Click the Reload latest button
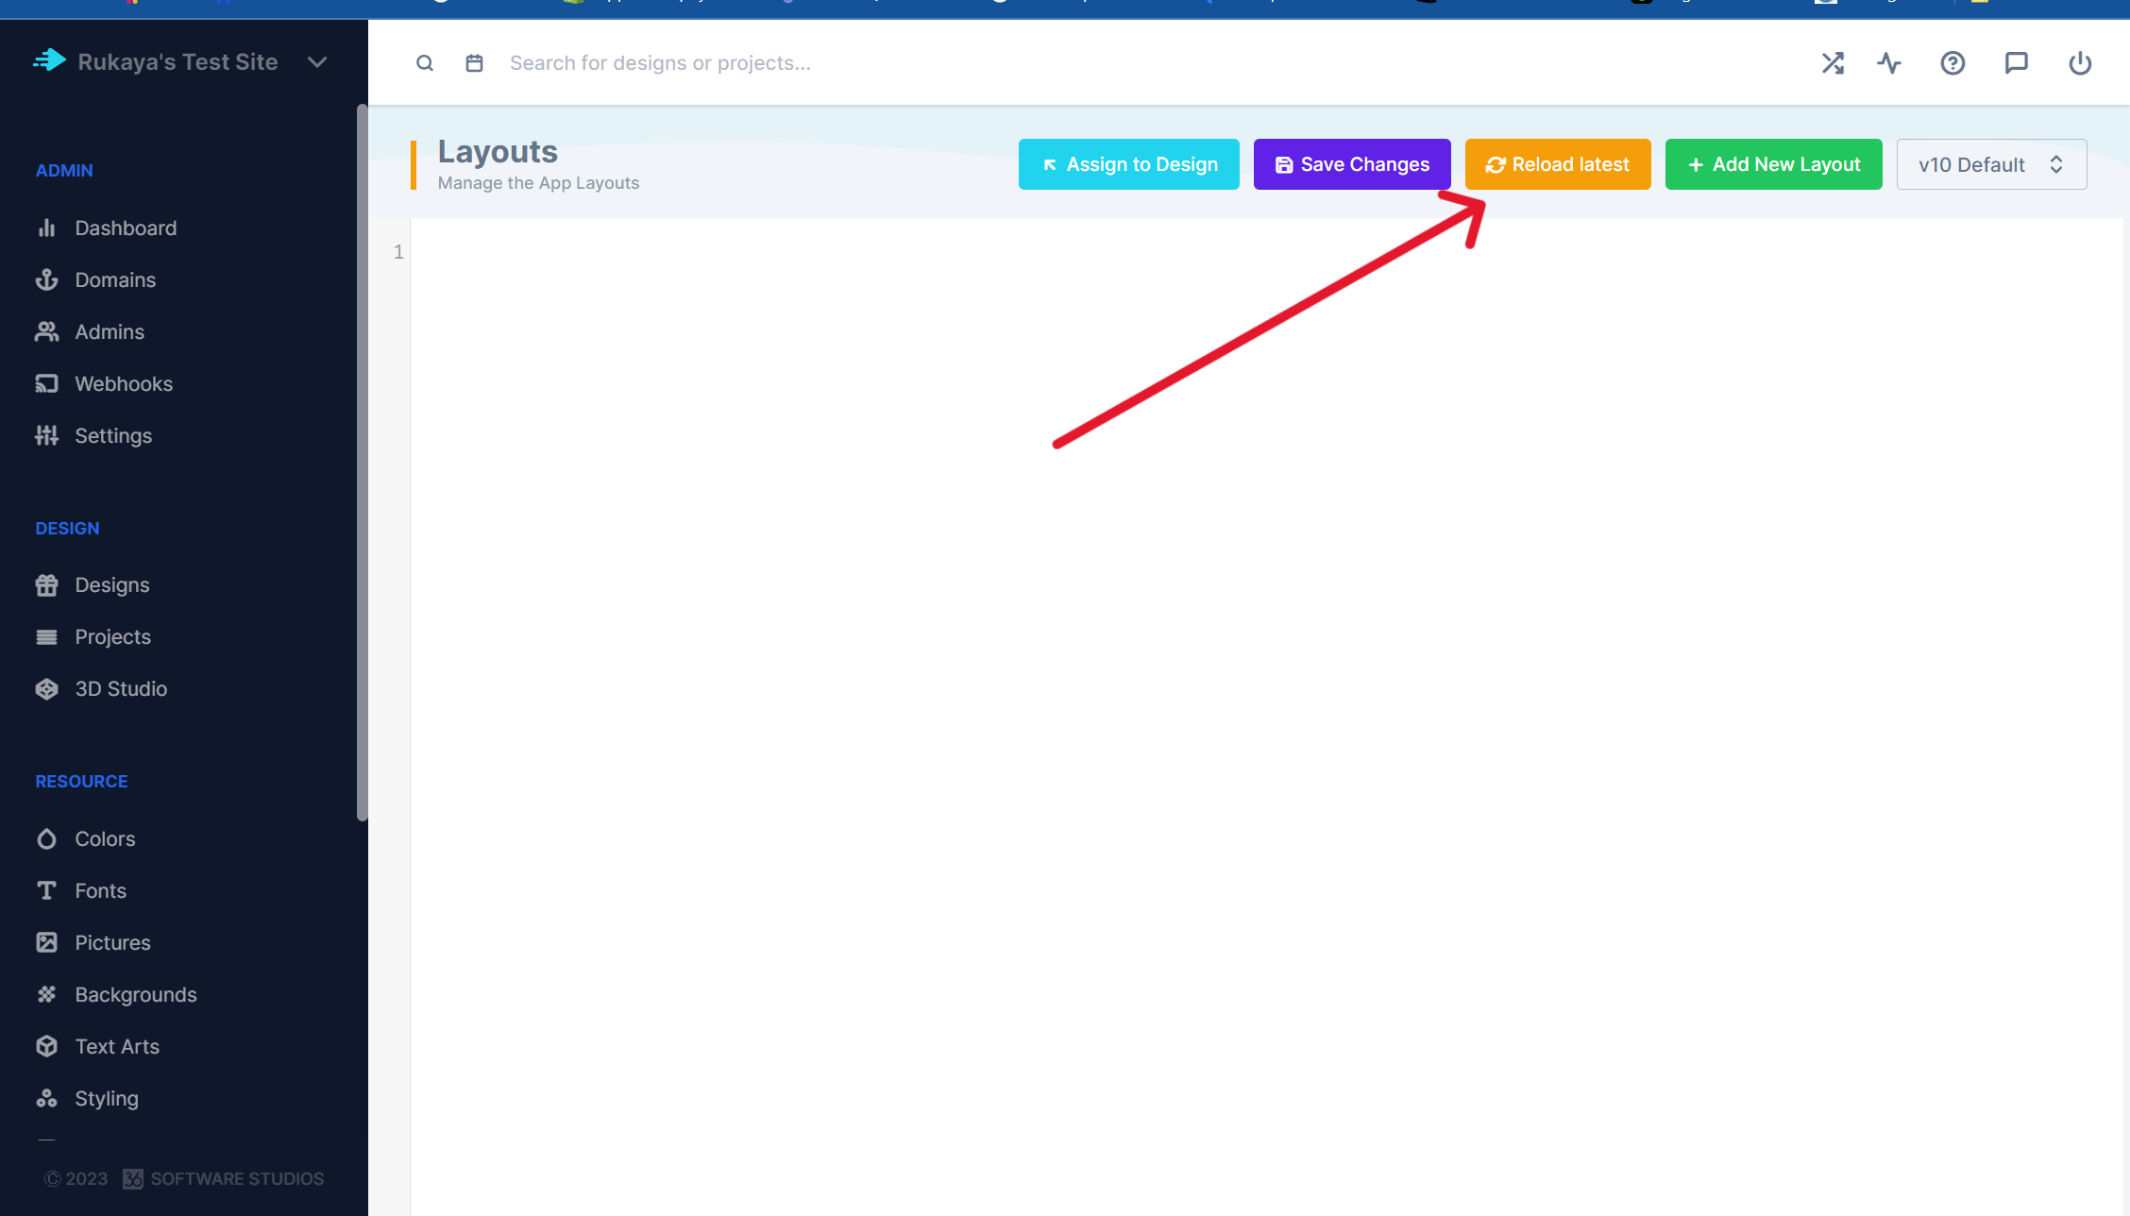The height and width of the screenshot is (1216, 2130). [1558, 164]
